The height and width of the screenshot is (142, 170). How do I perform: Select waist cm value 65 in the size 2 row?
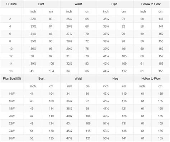click(x=87, y=19)
